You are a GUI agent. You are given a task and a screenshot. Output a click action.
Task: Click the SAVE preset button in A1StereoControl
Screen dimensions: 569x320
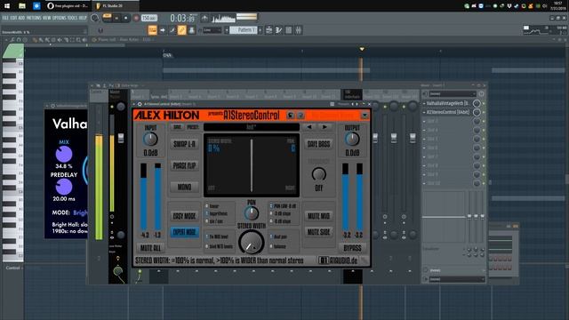[x=177, y=127]
